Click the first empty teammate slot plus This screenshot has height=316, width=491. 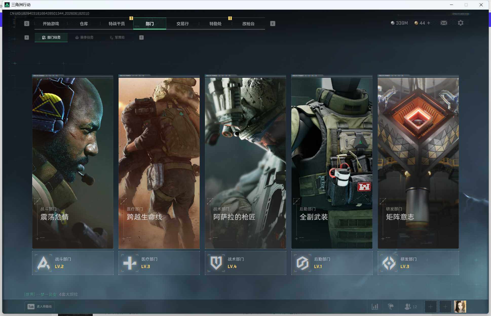coord(430,307)
